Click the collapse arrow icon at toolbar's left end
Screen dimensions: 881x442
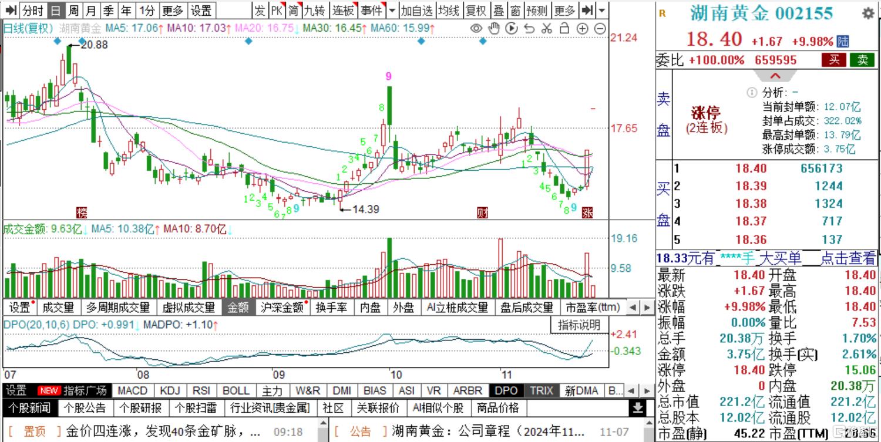click(11, 10)
